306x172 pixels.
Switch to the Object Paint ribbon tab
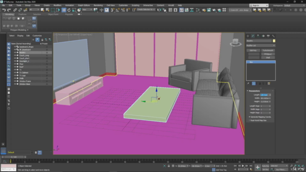[x=53, y=14]
